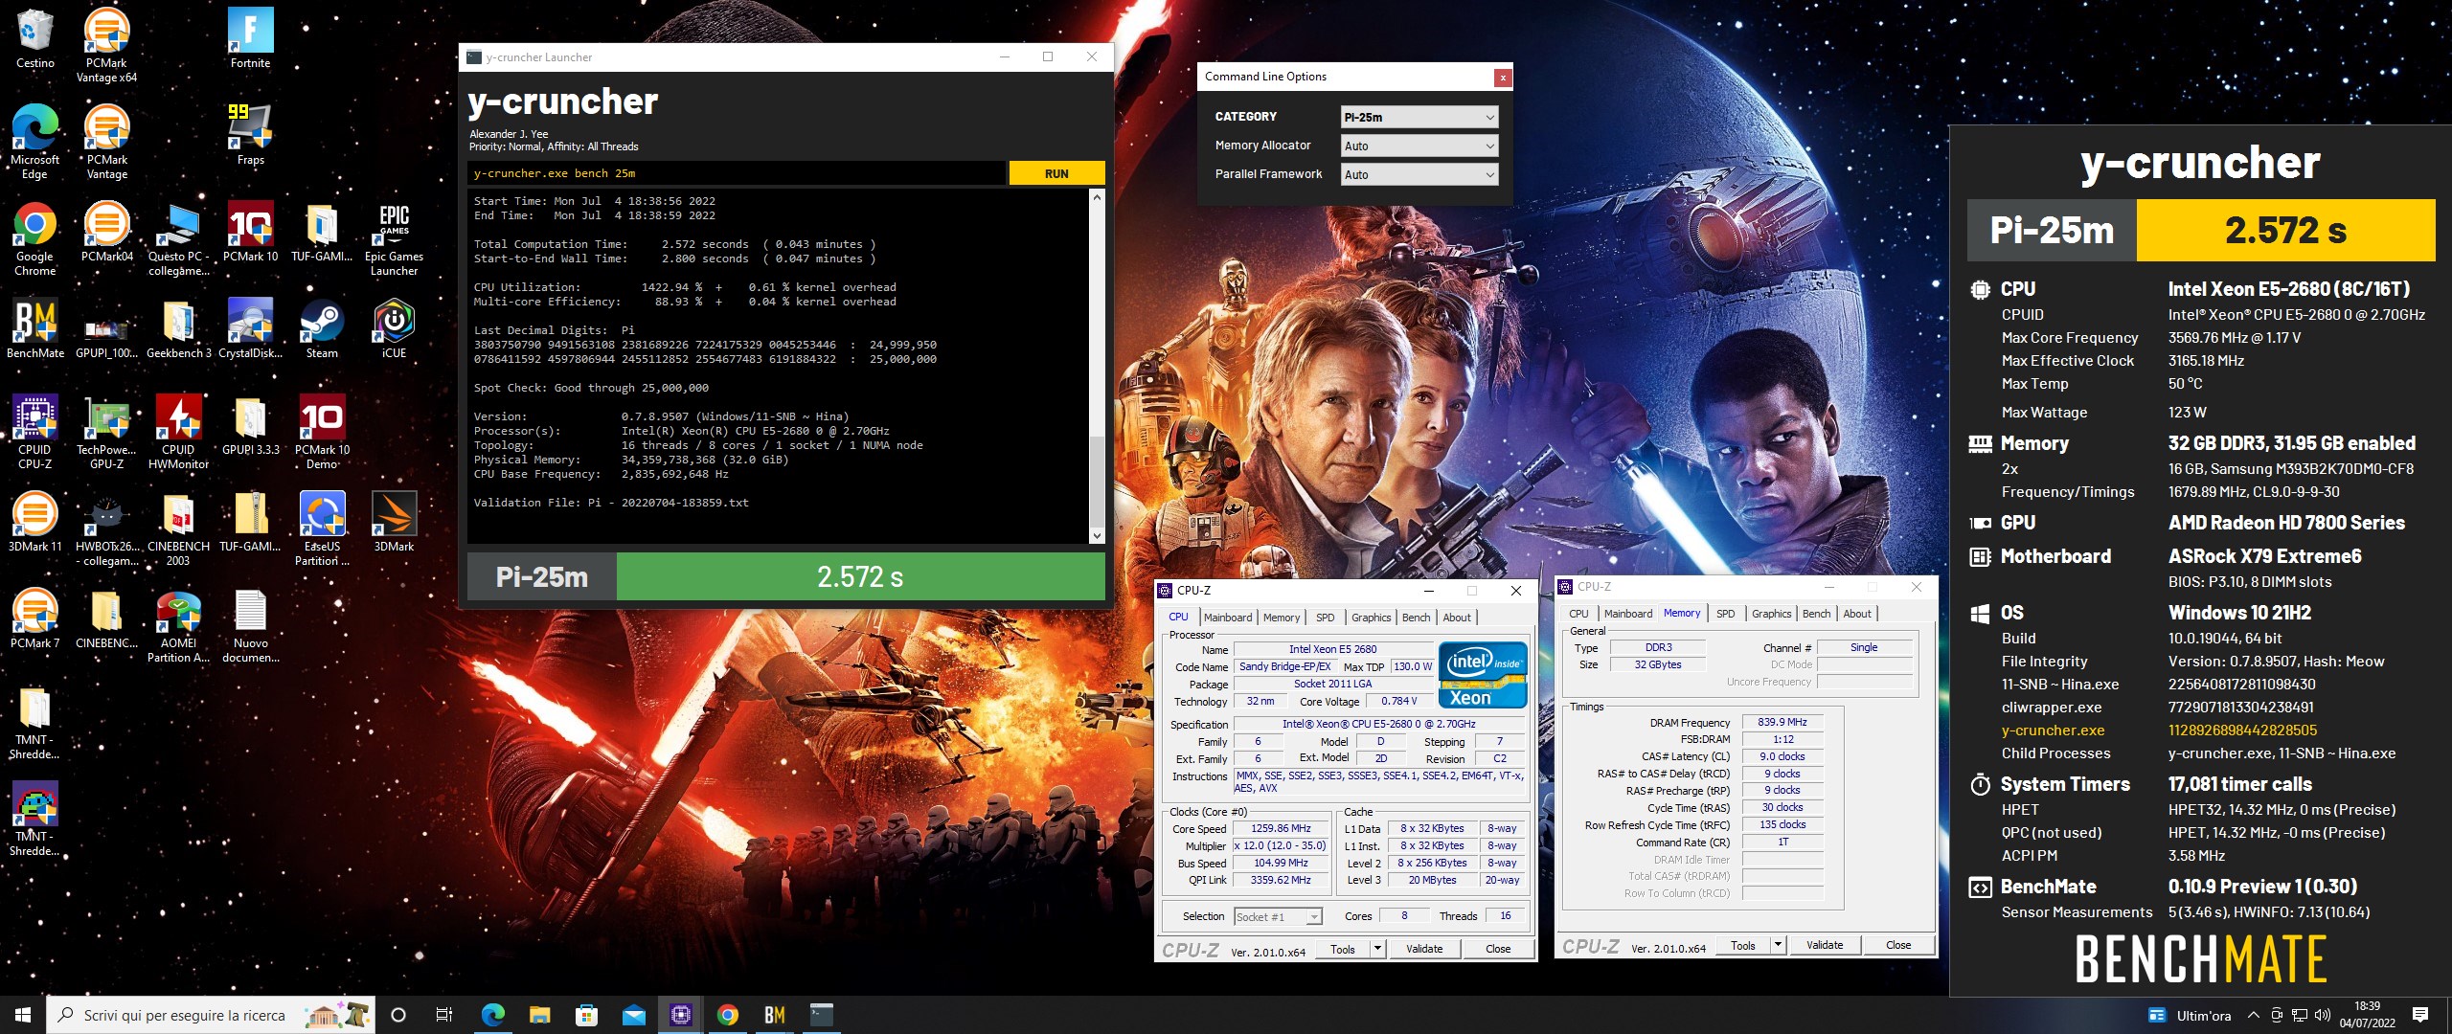Expand Tools dropdown arrow in left CPU-Z window
The image size is (2452, 1034).
point(1377,949)
